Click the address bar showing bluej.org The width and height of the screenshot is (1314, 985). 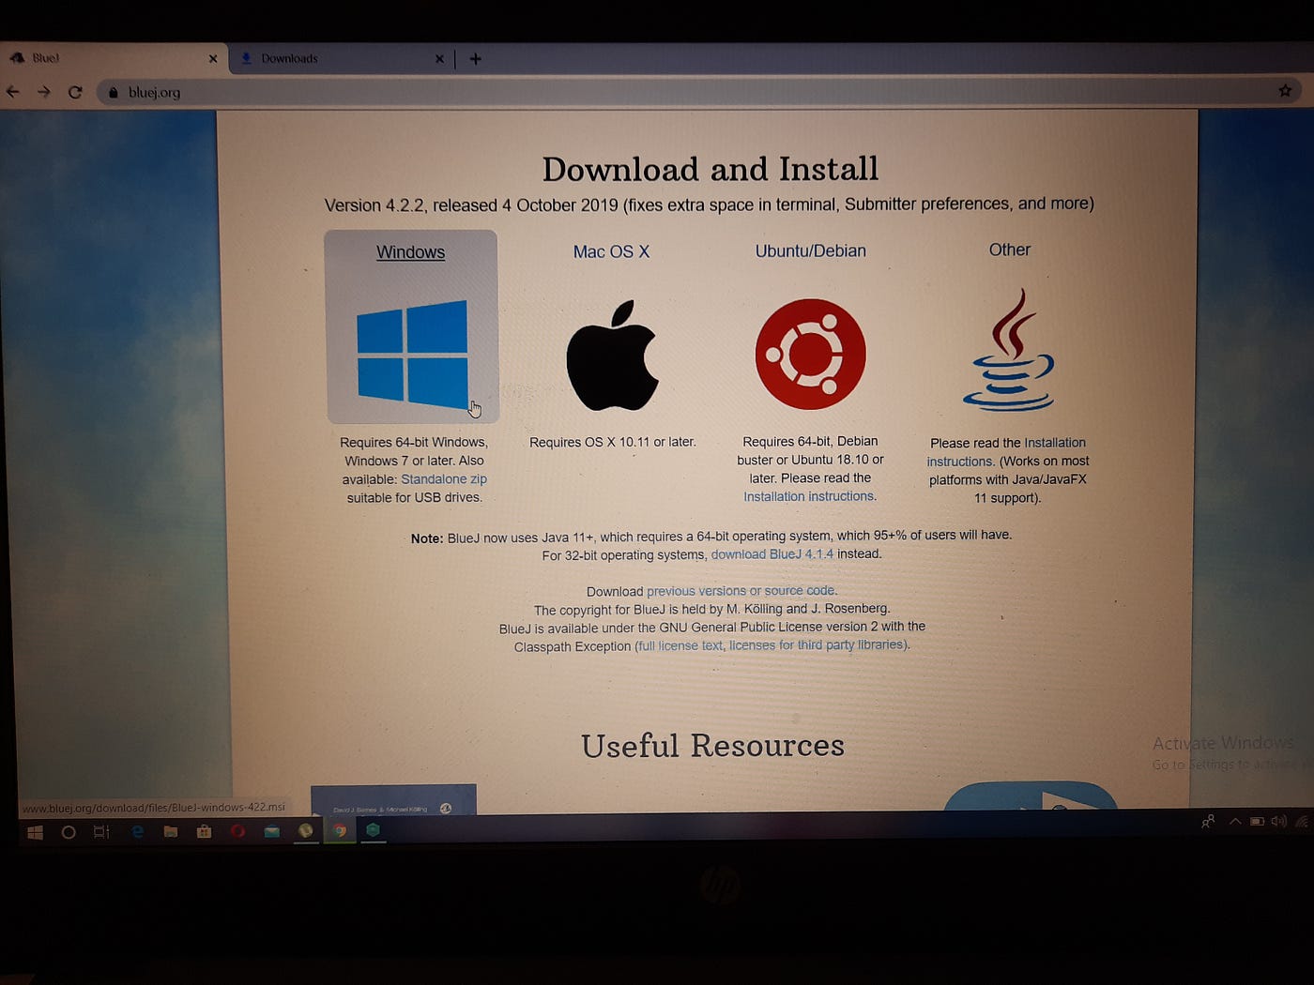pyautogui.click(x=156, y=92)
